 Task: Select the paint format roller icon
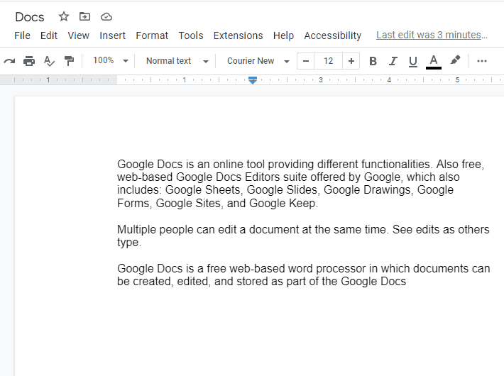coord(69,61)
